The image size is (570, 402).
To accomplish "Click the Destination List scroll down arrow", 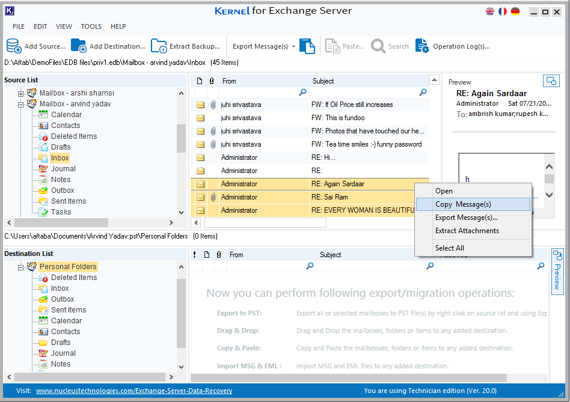I will (x=181, y=367).
